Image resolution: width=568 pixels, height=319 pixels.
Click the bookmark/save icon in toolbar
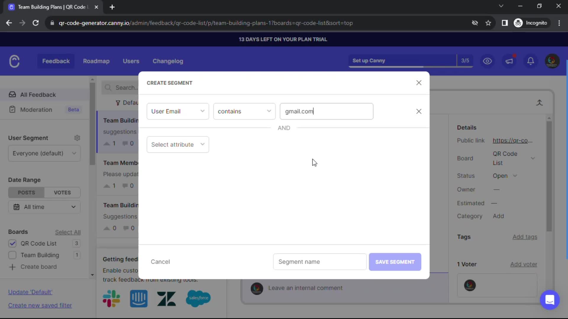pos(489,23)
